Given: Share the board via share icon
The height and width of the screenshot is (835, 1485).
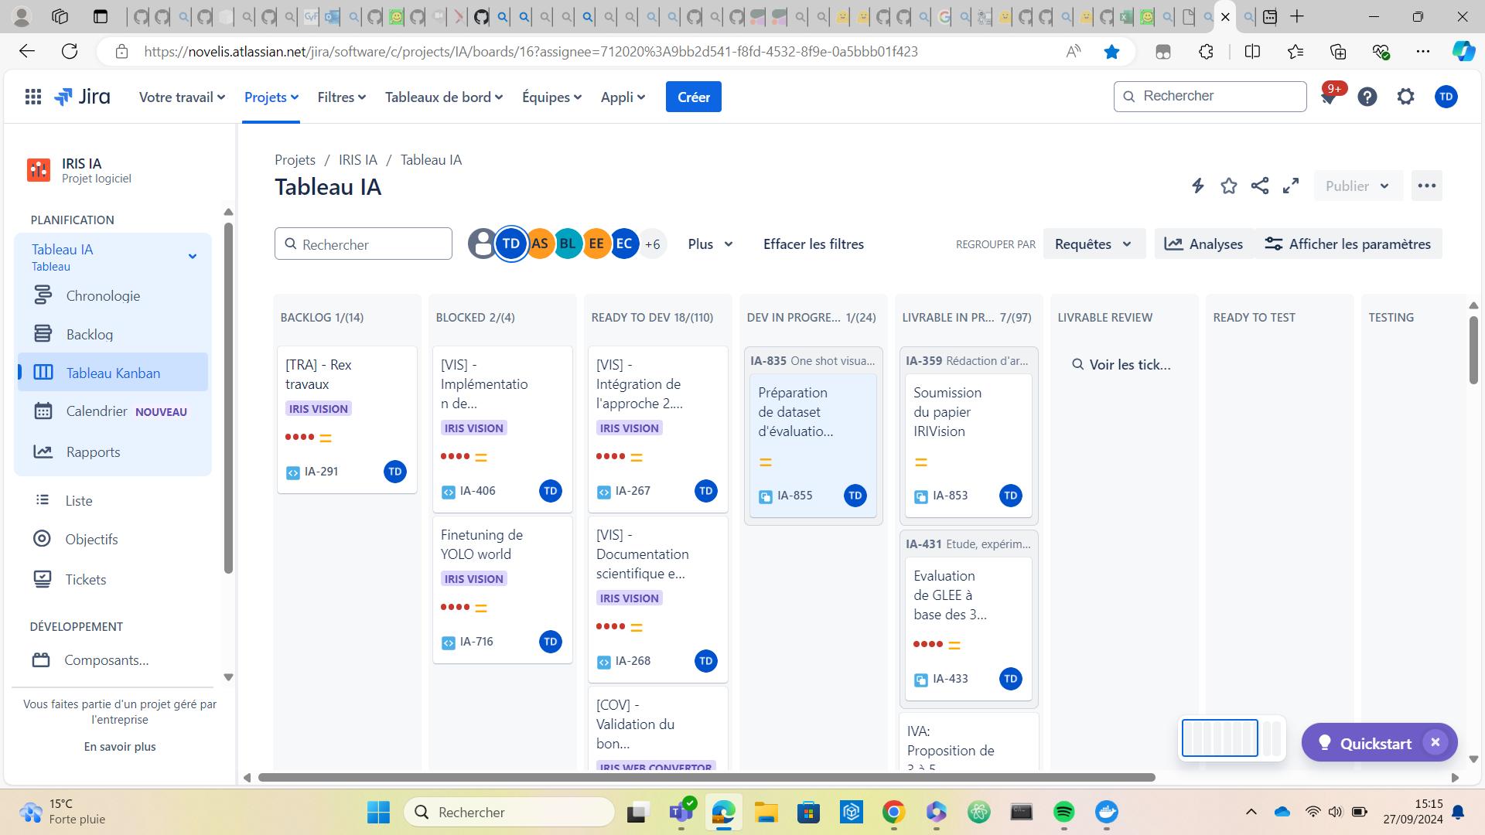Looking at the screenshot, I should pyautogui.click(x=1260, y=186).
